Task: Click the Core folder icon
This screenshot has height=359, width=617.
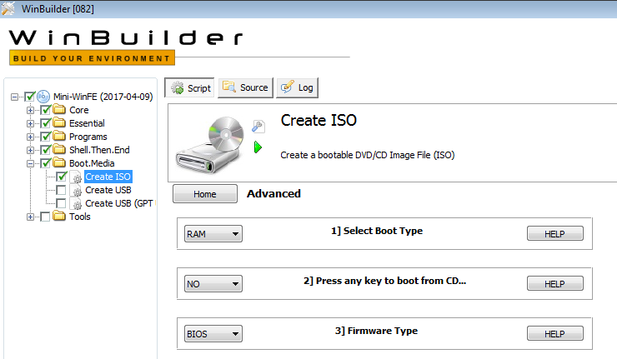Action: coord(59,110)
